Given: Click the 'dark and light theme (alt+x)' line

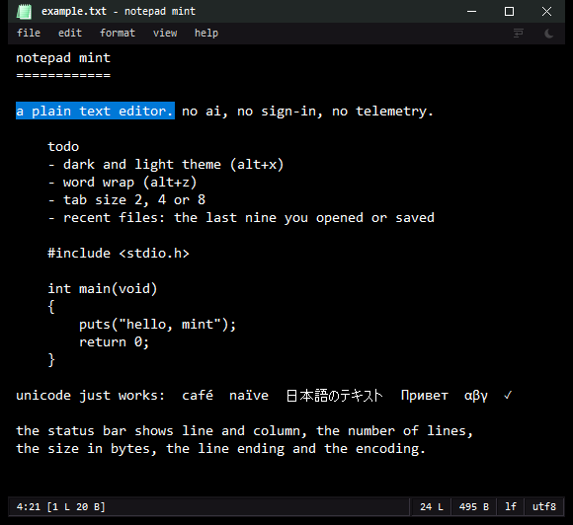Looking at the screenshot, I should tap(166, 164).
